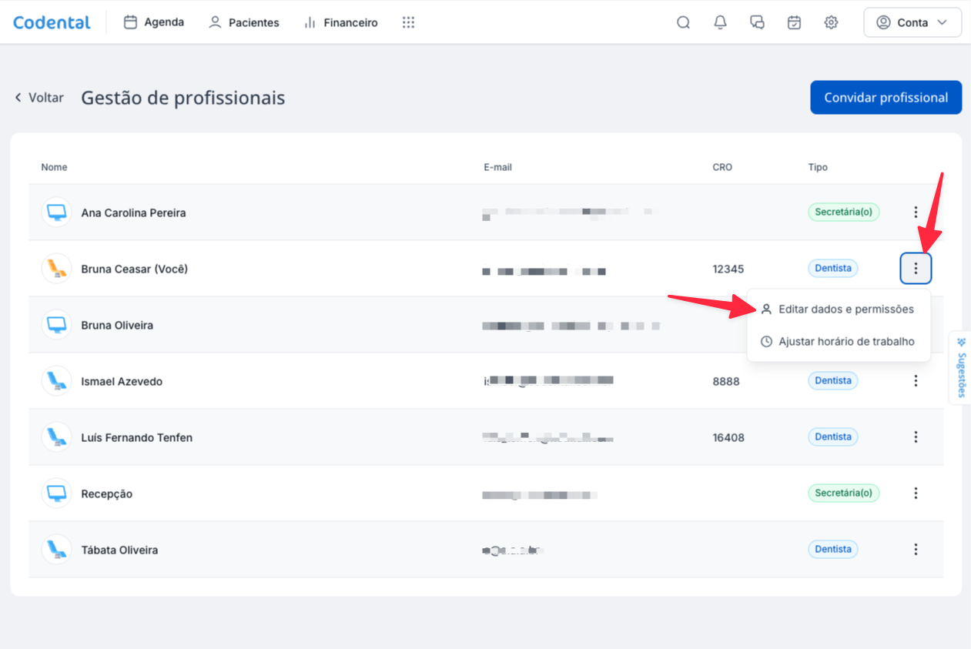The height and width of the screenshot is (649, 971).
Task: Go to Pacientes in the top navigation
Action: tap(244, 22)
